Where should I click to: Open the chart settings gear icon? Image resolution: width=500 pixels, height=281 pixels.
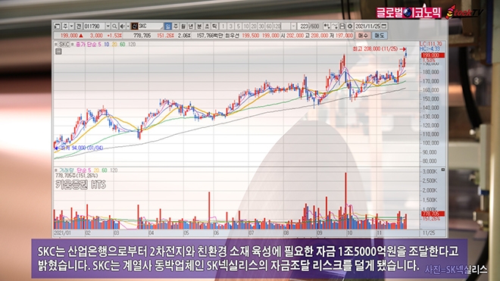(350, 27)
